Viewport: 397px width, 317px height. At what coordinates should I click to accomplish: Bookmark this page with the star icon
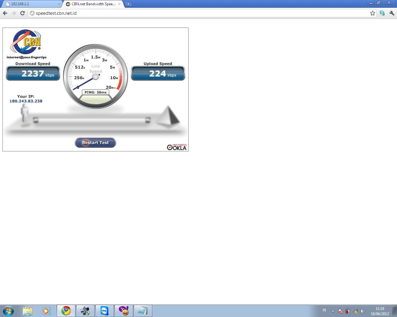tap(372, 13)
